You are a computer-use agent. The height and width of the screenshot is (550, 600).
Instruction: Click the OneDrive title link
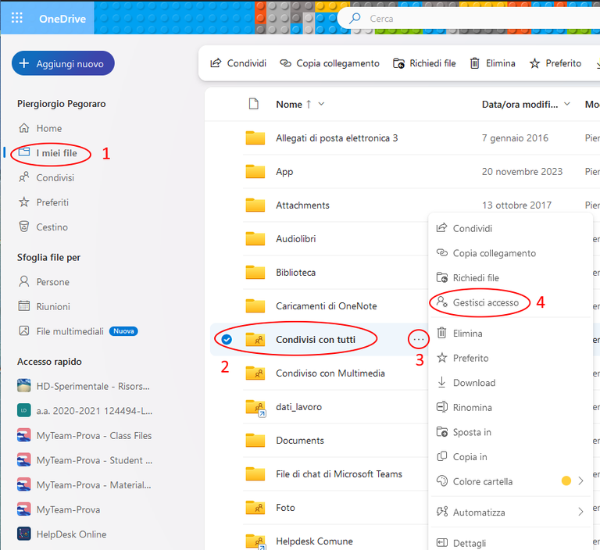(62, 19)
